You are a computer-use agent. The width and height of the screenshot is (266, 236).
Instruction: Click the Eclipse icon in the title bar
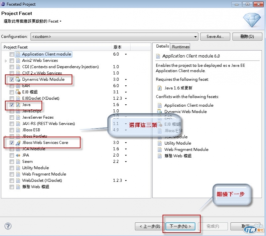[x=3, y=4]
